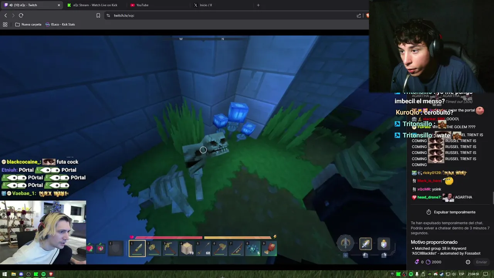Image resolution: width=494 pixels, height=278 pixels.
Task: Open the bookmarks apps grid icon
Action: (5, 24)
